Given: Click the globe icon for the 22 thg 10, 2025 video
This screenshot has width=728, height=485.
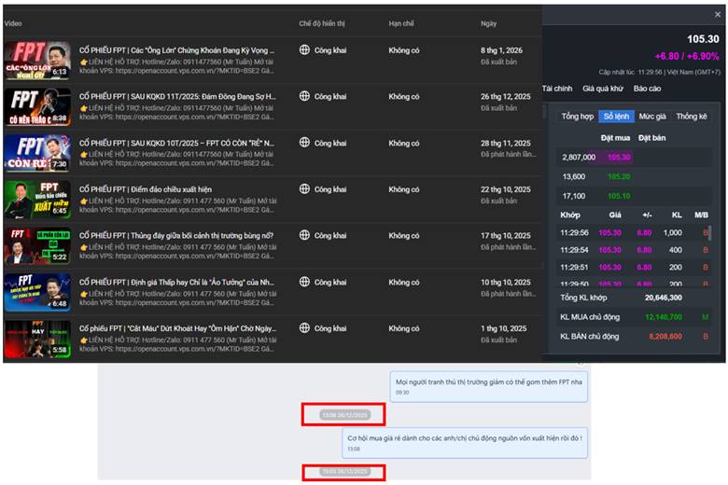Looking at the screenshot, I should tap(304, 189).
